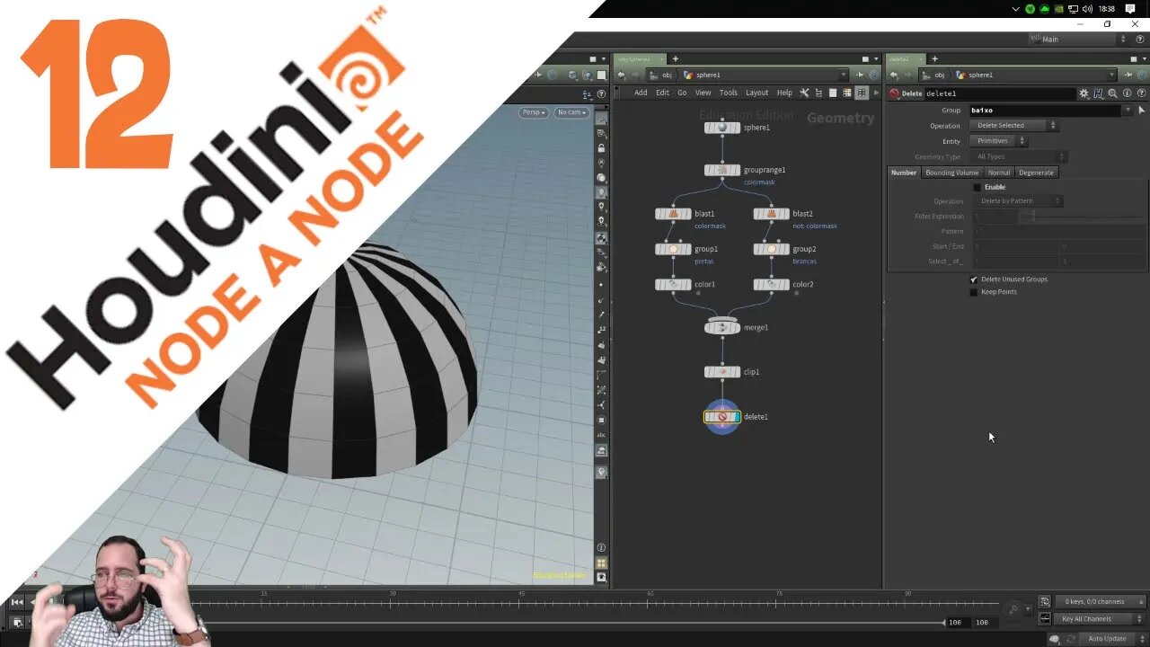Toggle the Keep Points checkbox
This screenshot has height=647, width=1150.
click(974, 292)
